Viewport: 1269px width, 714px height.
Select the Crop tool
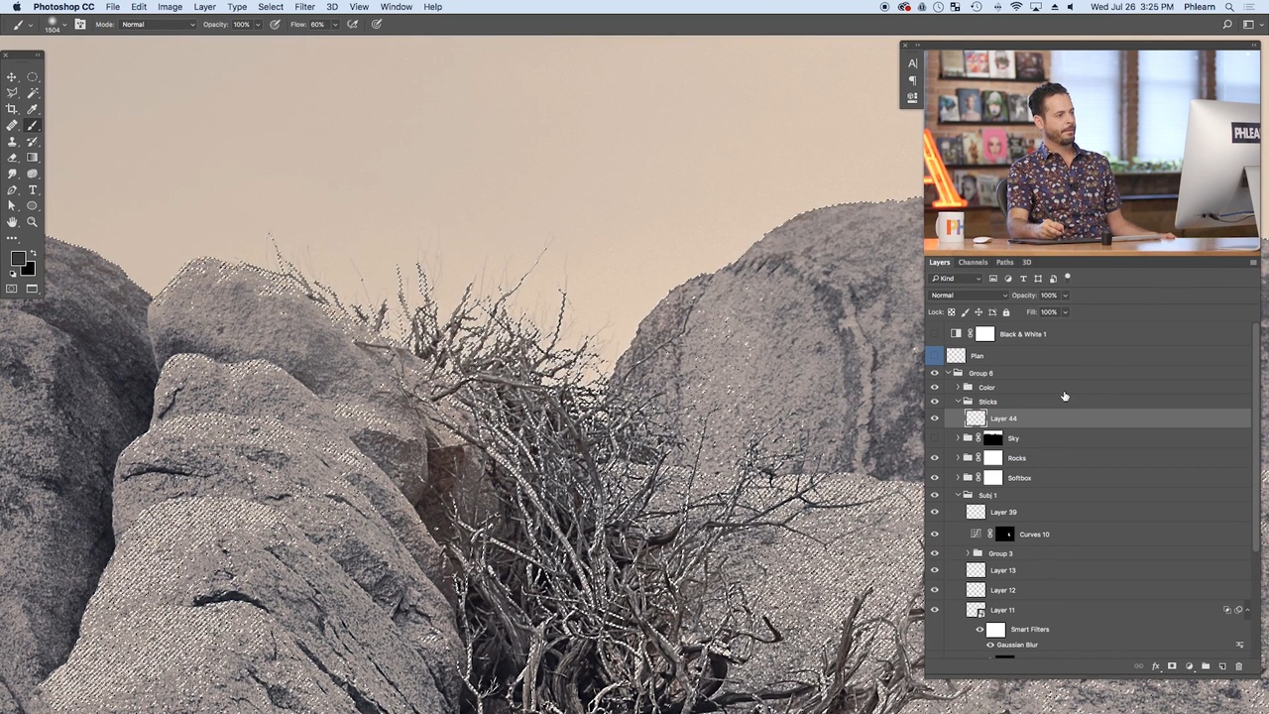(12, 109)
